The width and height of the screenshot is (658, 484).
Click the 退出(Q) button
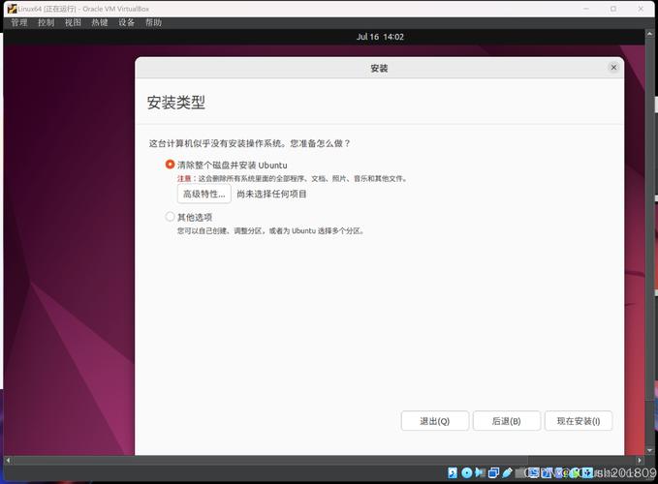click(435, 421)
